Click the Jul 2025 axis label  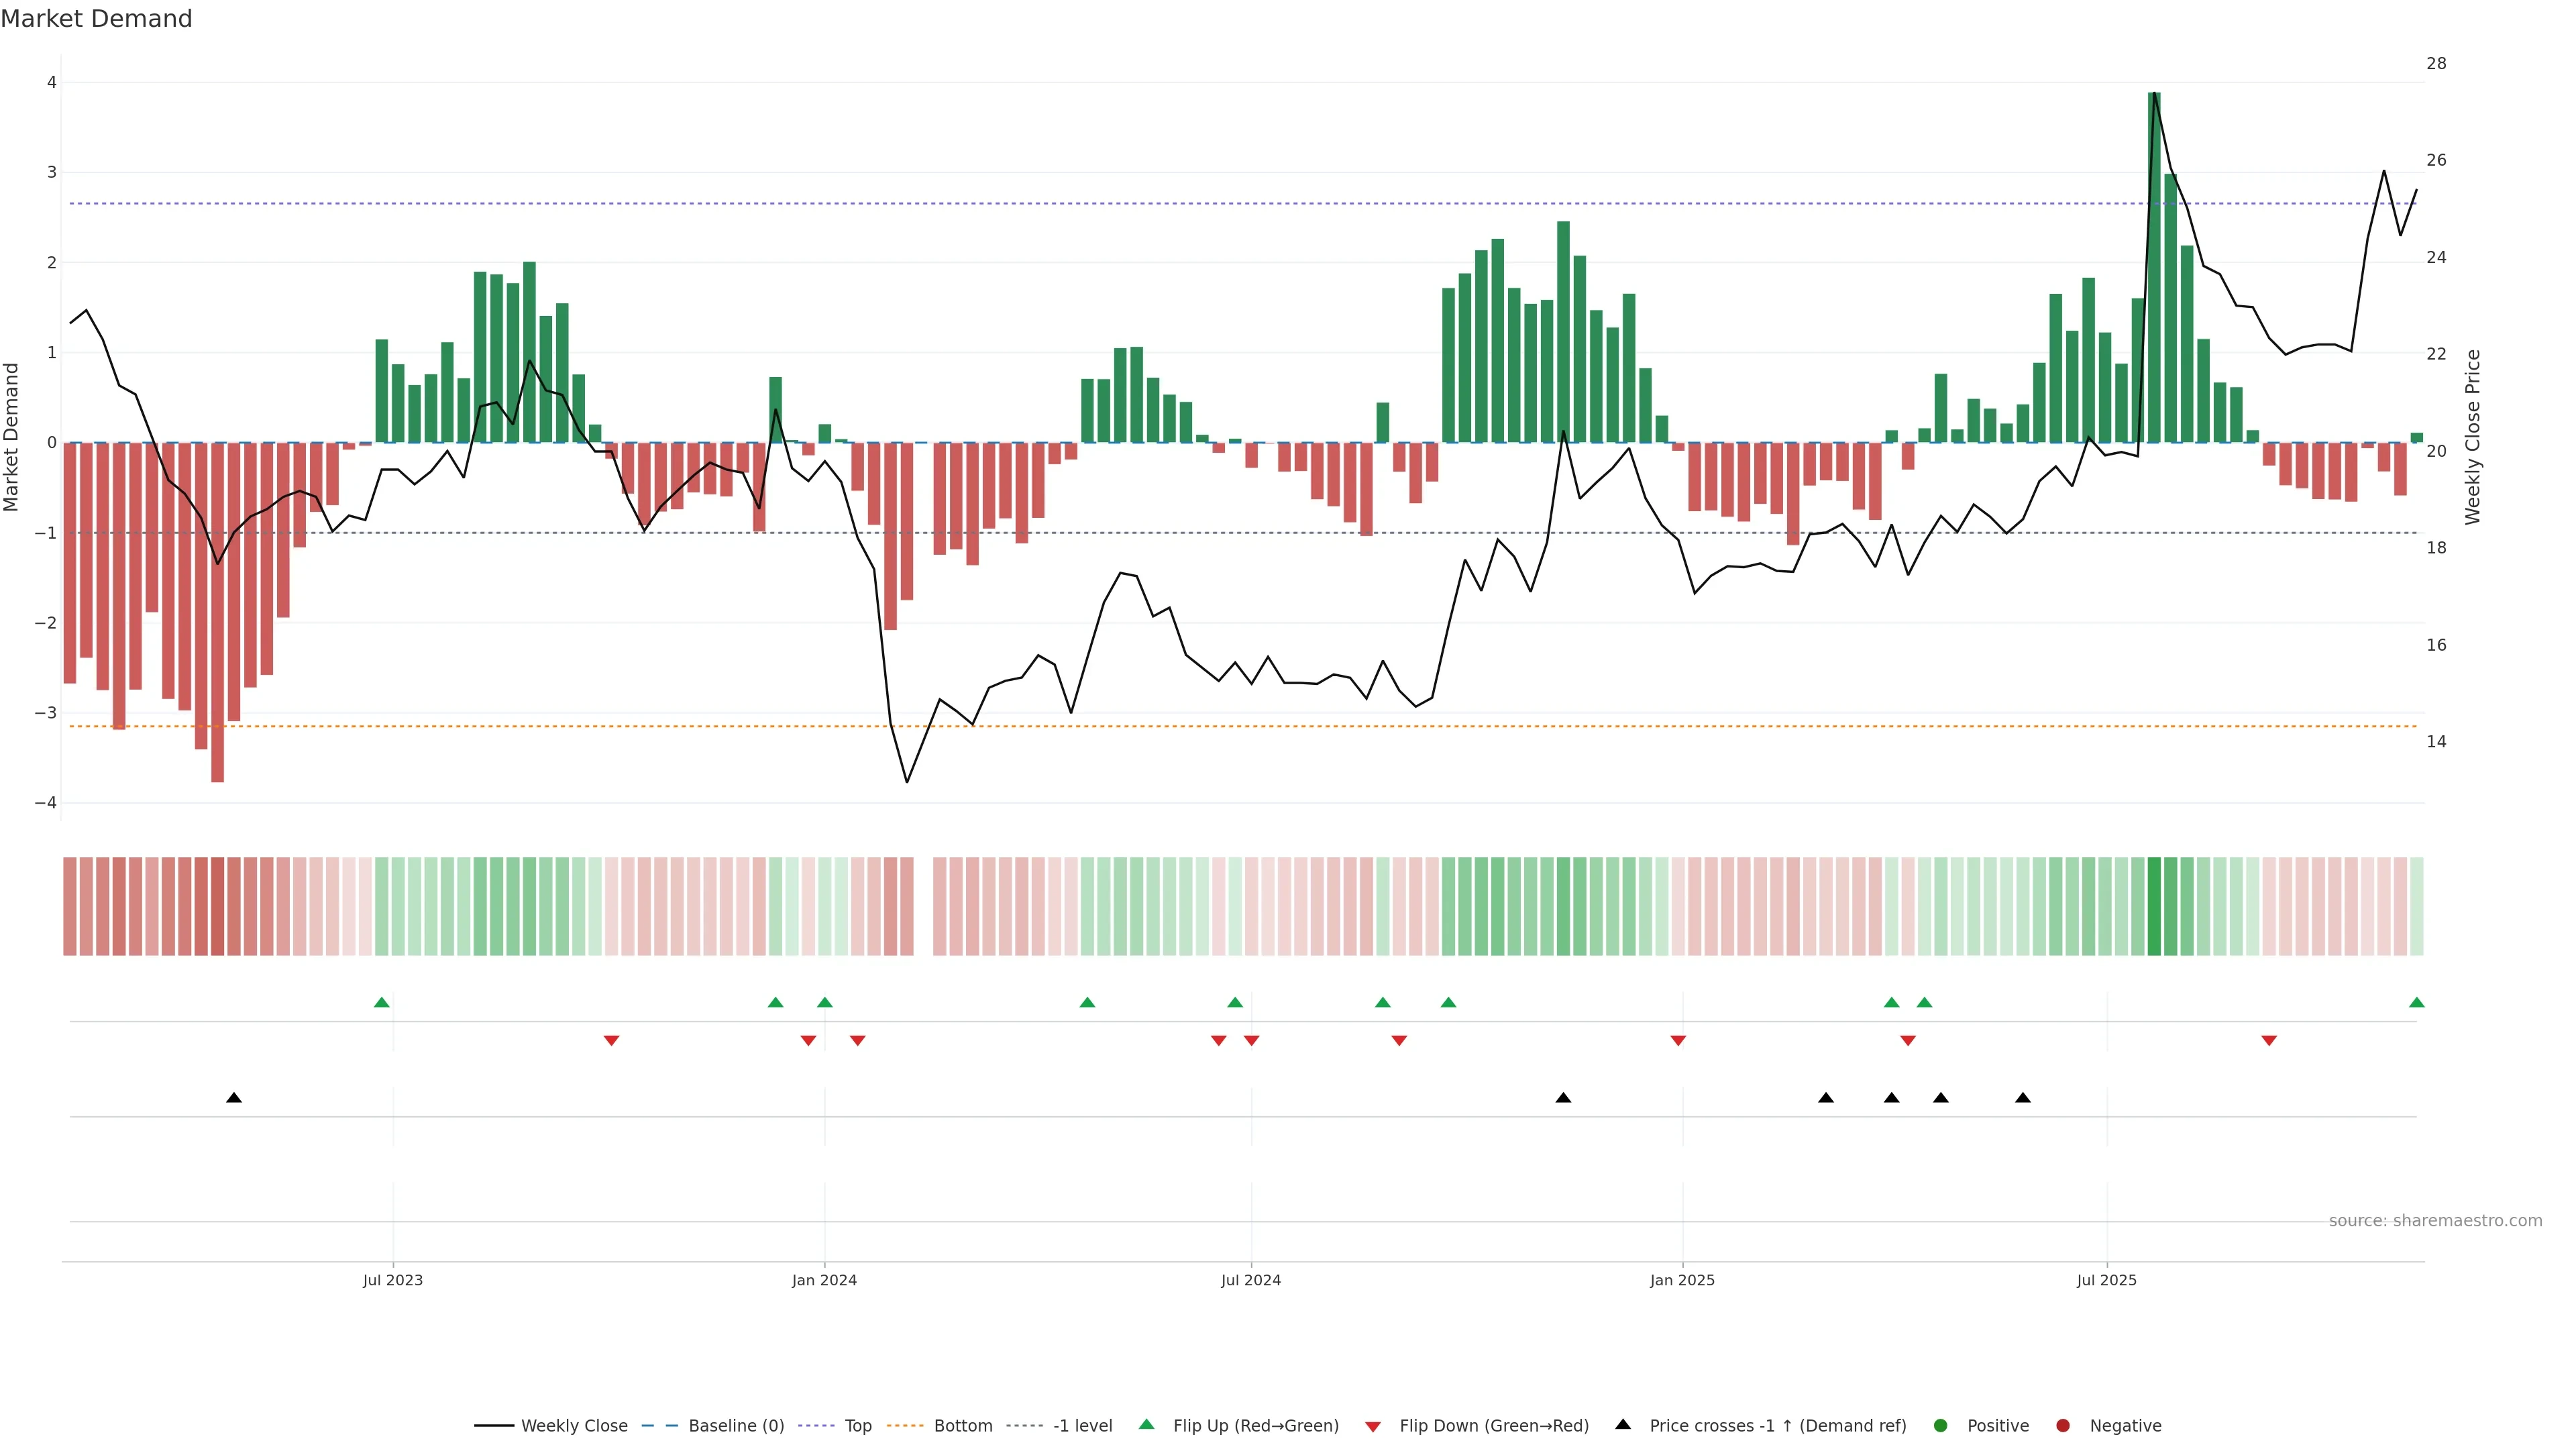[x=2106, y=1280]
